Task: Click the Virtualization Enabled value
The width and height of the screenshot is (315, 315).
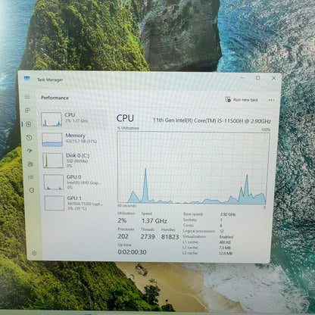Action: [x=226, y=237]
